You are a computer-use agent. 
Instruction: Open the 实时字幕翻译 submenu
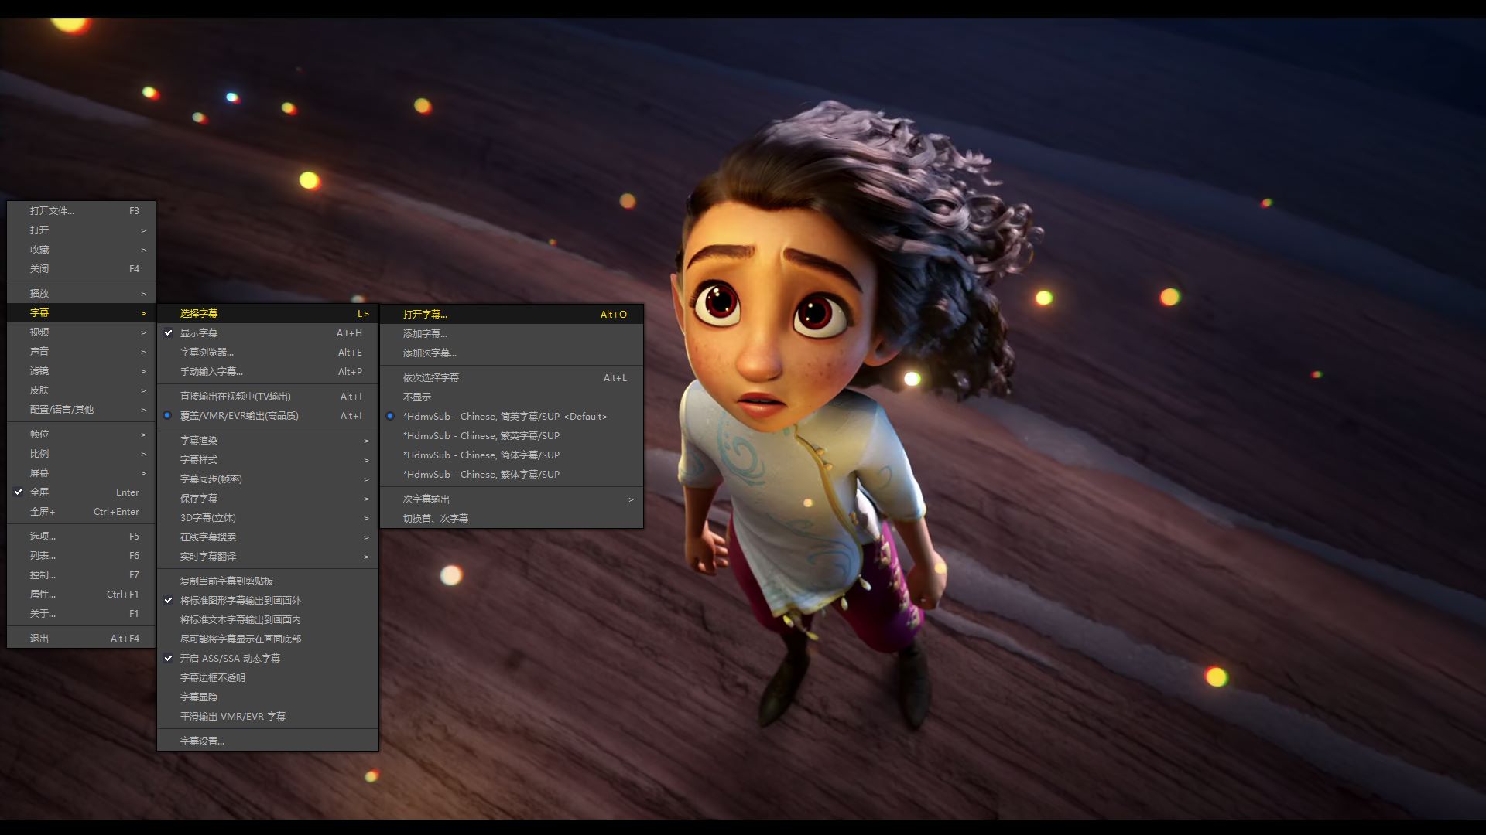208,556
